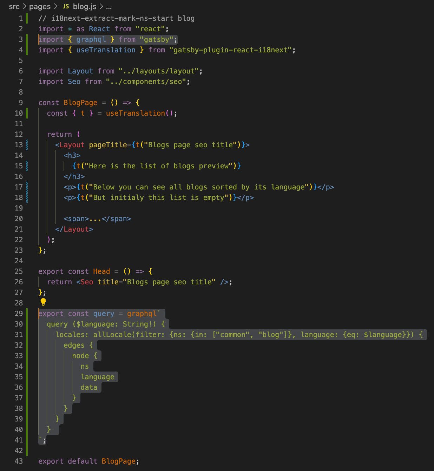Click the span element on line 20
Screen dimensions: 434x471
97,219
